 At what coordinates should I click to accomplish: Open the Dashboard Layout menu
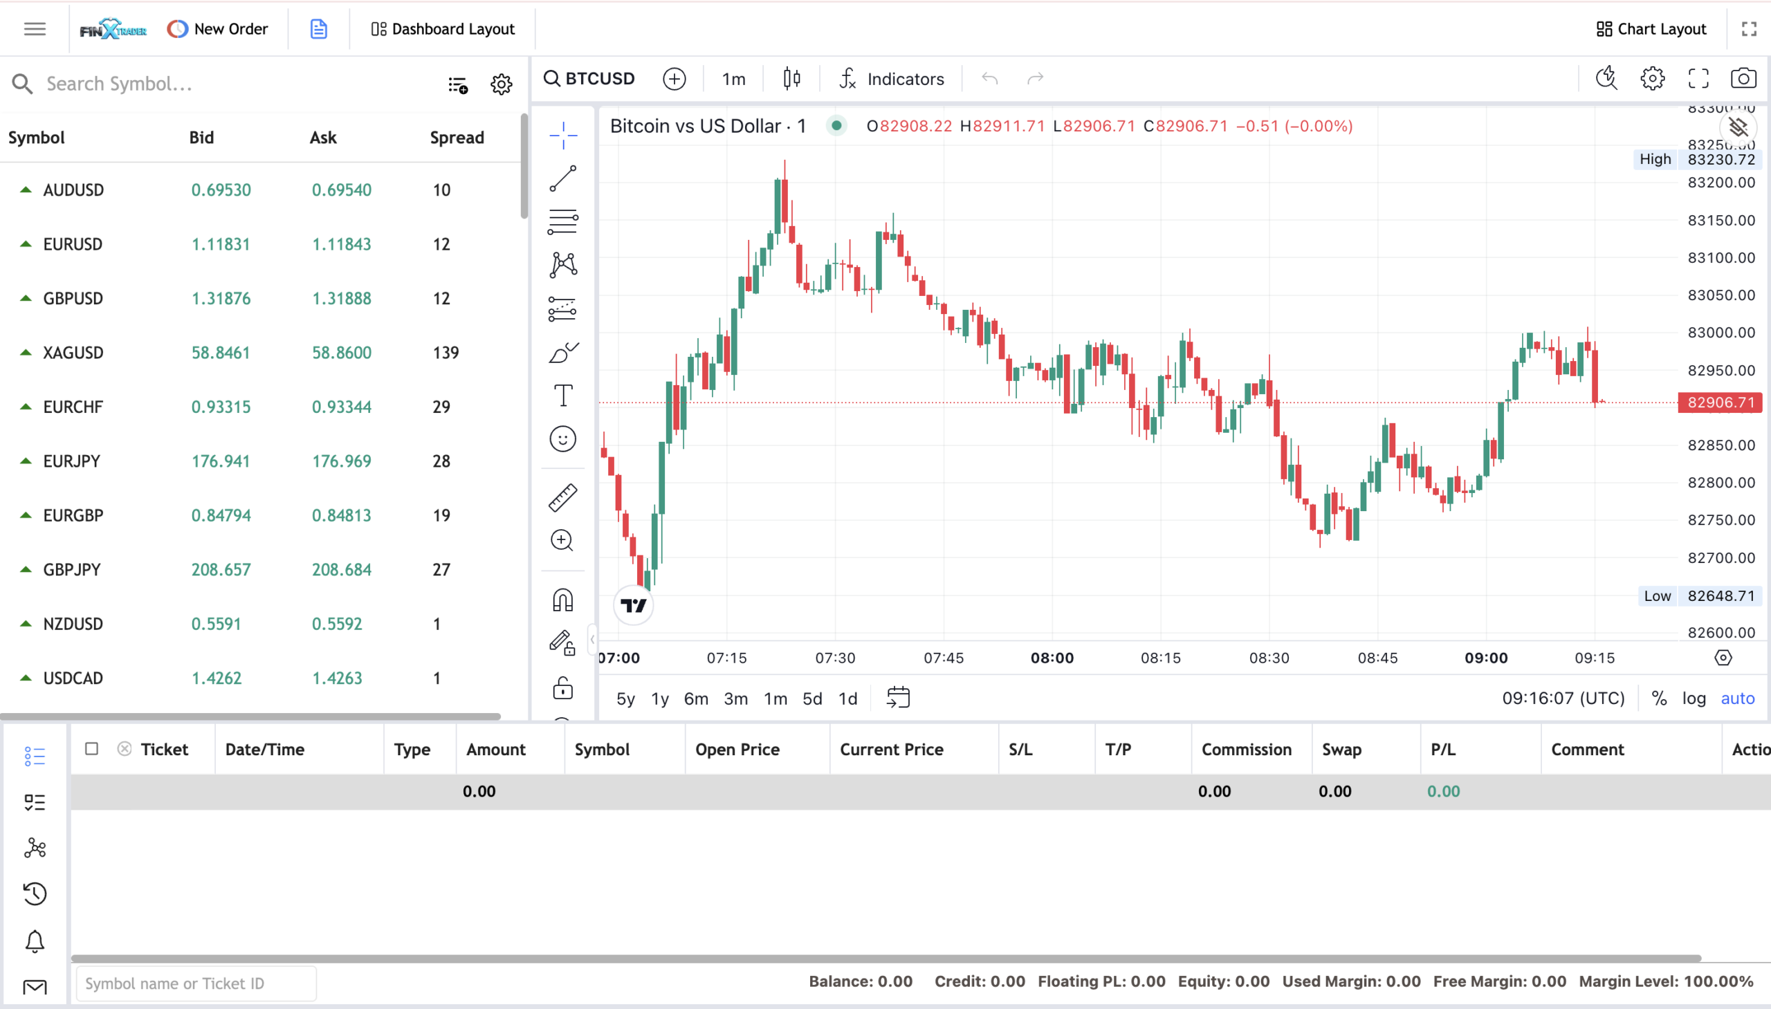coord(443,29)
